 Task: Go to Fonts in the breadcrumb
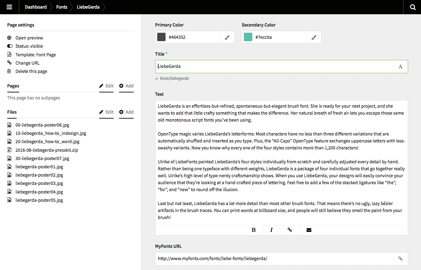pos(62,7)
